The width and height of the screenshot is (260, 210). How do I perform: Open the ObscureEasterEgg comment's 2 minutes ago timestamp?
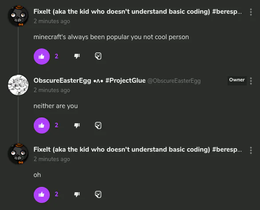(x=52, y=90)
